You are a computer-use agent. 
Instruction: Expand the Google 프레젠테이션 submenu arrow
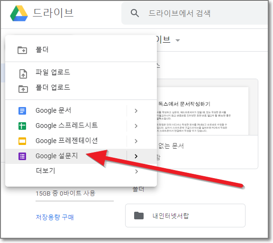[136, 141]
